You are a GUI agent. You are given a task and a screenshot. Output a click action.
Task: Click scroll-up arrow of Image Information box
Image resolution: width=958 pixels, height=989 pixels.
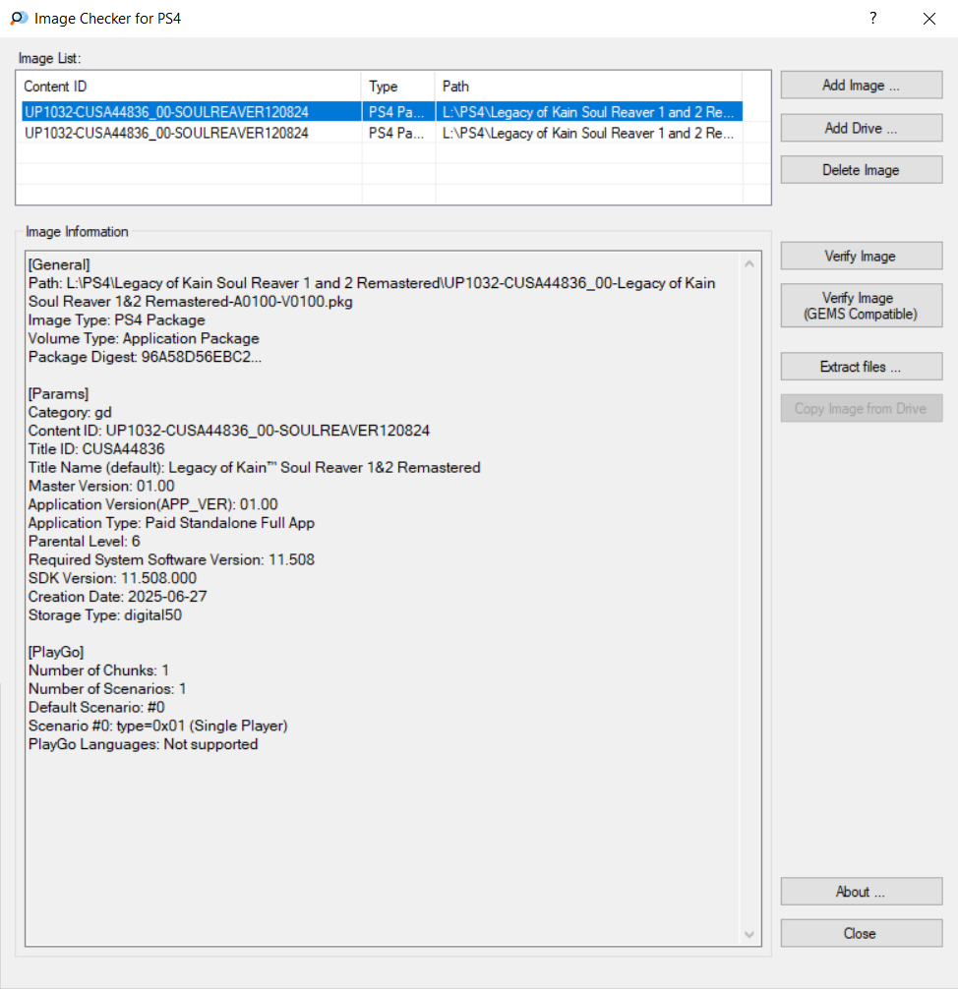coord(749,263)
